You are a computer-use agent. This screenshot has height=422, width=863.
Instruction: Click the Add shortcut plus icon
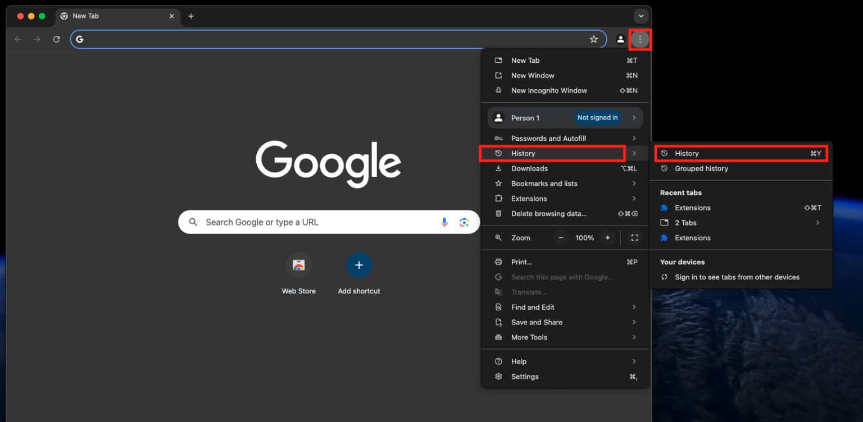click(x=359, y=265)
